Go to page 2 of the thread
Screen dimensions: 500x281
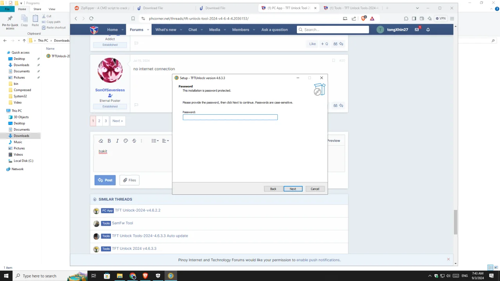[x=99, y=121]
